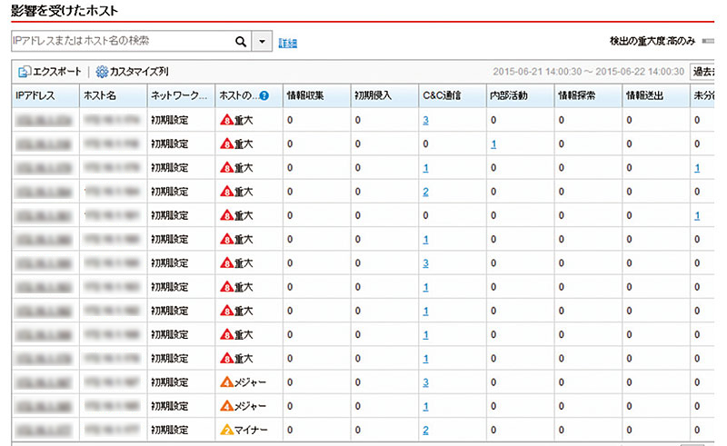
Task: Click the Export (エクスポート) icon
Action: click(x=23, y=72)
